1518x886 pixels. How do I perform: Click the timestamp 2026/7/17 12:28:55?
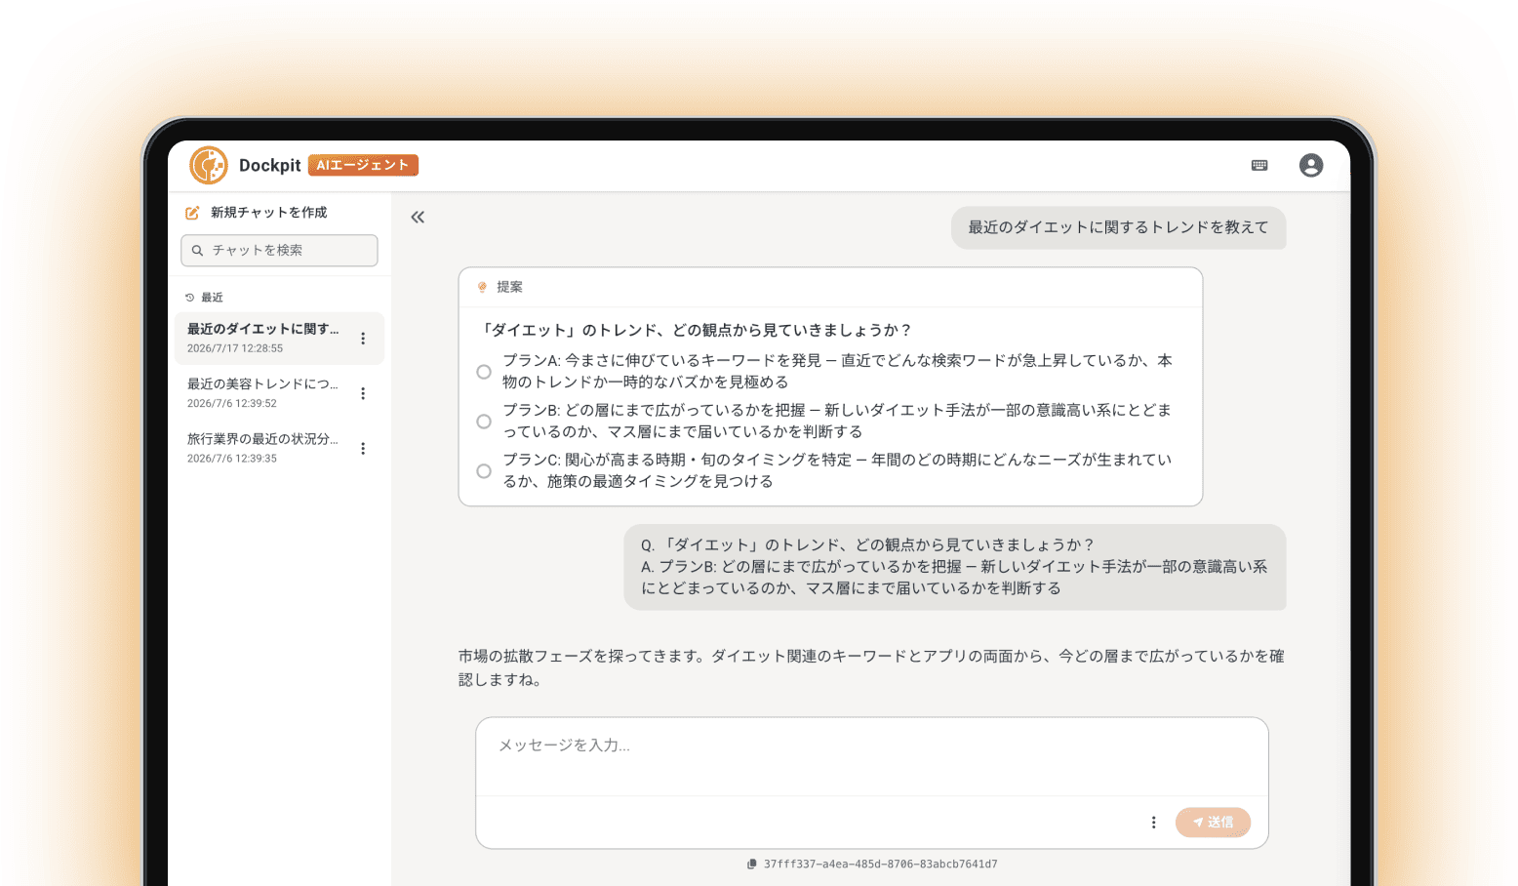coord(235,348)
